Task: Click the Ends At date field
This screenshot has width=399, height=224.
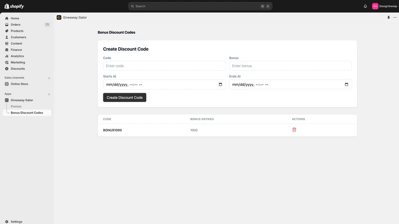Action: click(290, 85)
